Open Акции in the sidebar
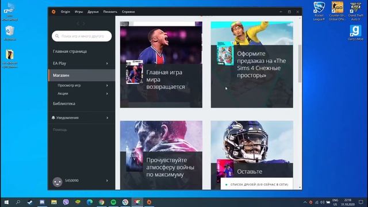Screen dimensions: 368x207 [63, 93]
